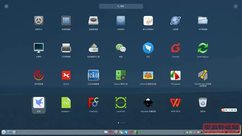242x136 pixels.
Task: Click the WeChat tray icon
Action: pos(187,132)
